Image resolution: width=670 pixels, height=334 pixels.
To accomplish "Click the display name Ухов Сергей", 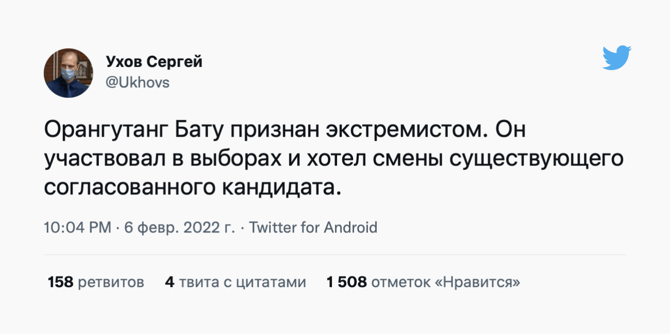I will click(x=154, y=62).
